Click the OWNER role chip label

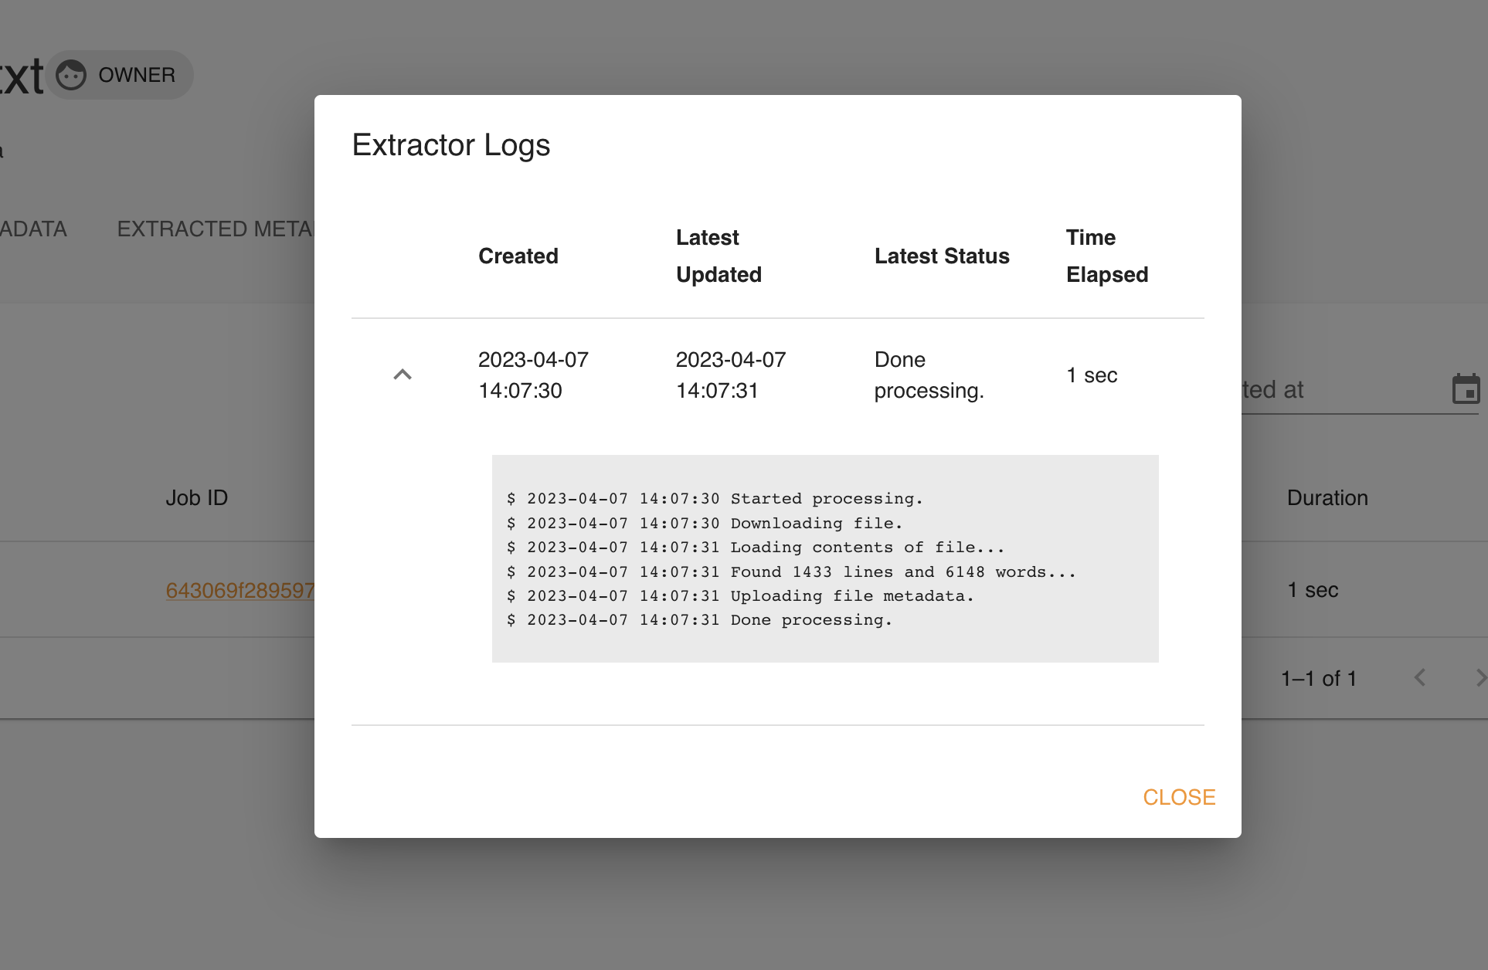(x=137, y=75)
